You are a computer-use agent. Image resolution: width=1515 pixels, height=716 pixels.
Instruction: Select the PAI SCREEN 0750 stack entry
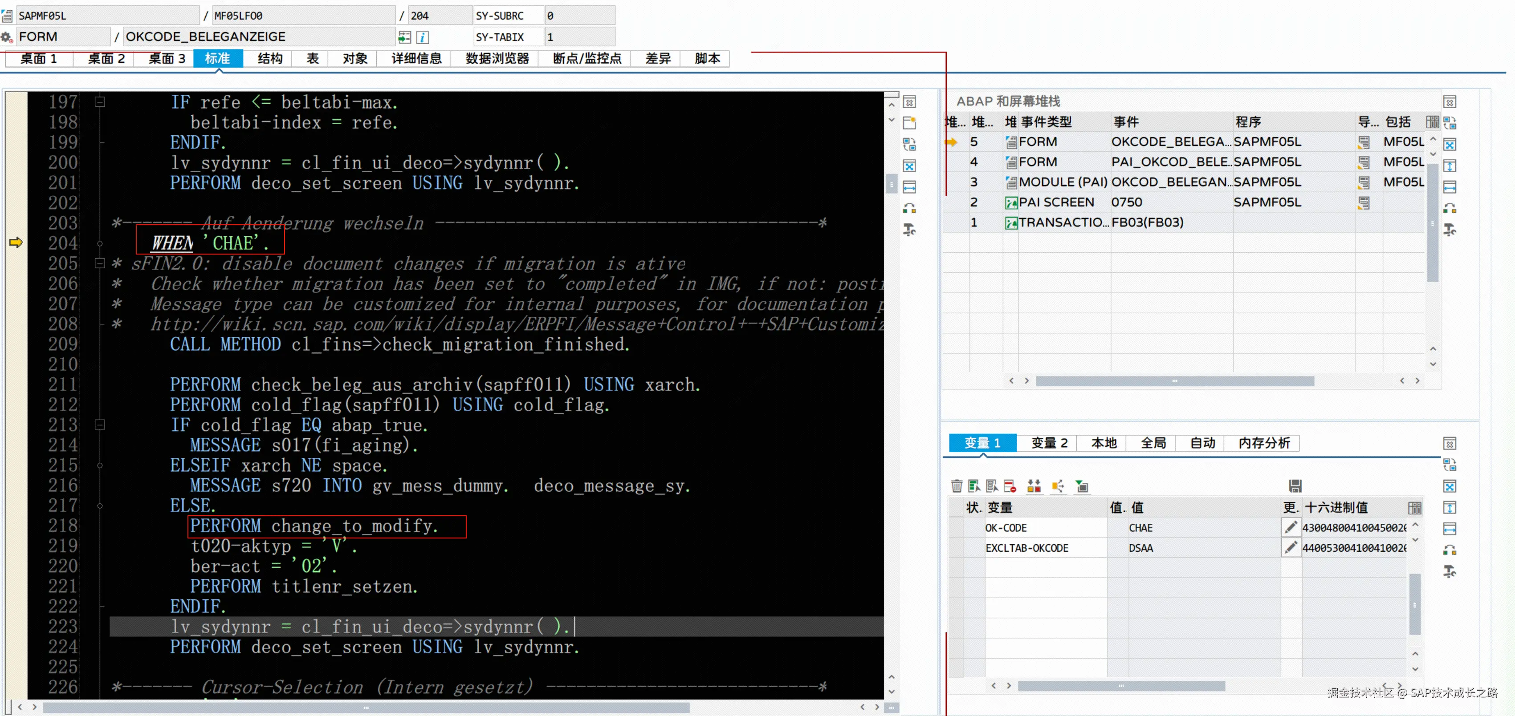click(x=1056, y=202)
